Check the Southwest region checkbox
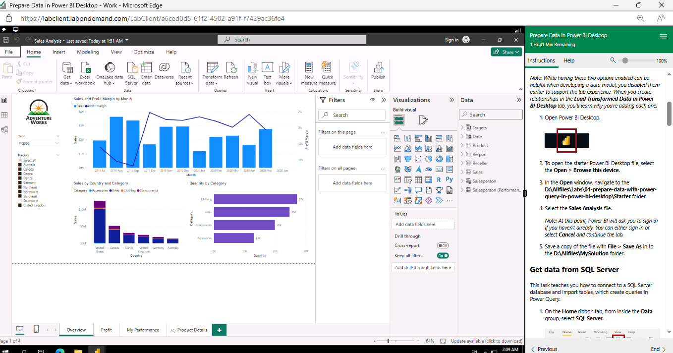673x353 pixels. (x=20, y=201)
